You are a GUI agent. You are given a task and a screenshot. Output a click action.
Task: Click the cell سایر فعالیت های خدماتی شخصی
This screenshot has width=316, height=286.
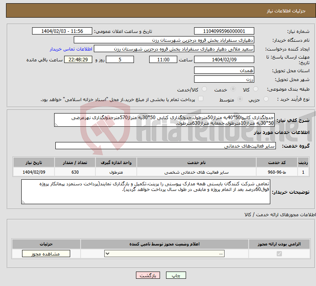(x=196, y=172)
